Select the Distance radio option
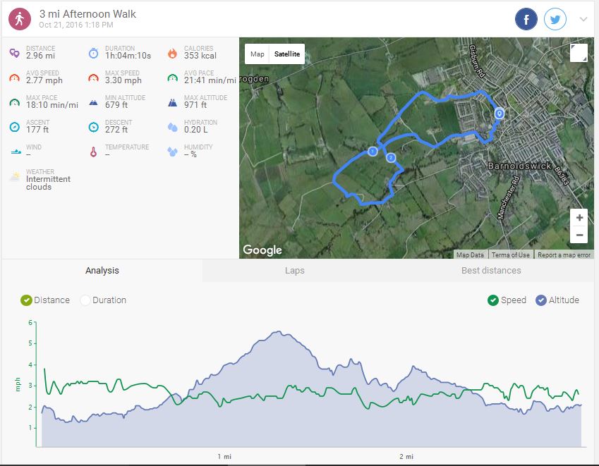 (x=27, y=300)
